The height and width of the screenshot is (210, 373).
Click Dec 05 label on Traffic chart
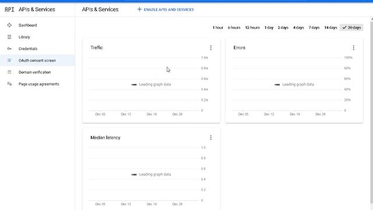100,114
